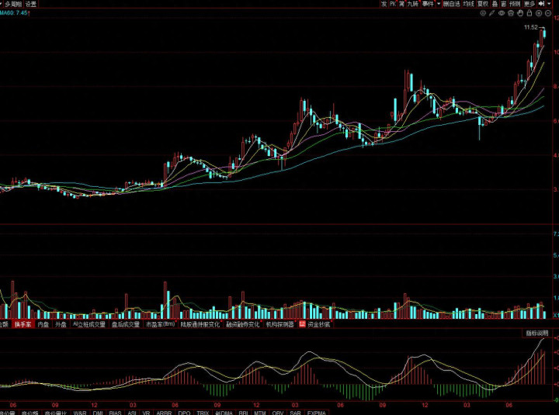
Task: Click the 11.52 peak price label on chart
Action: [530, 27]
